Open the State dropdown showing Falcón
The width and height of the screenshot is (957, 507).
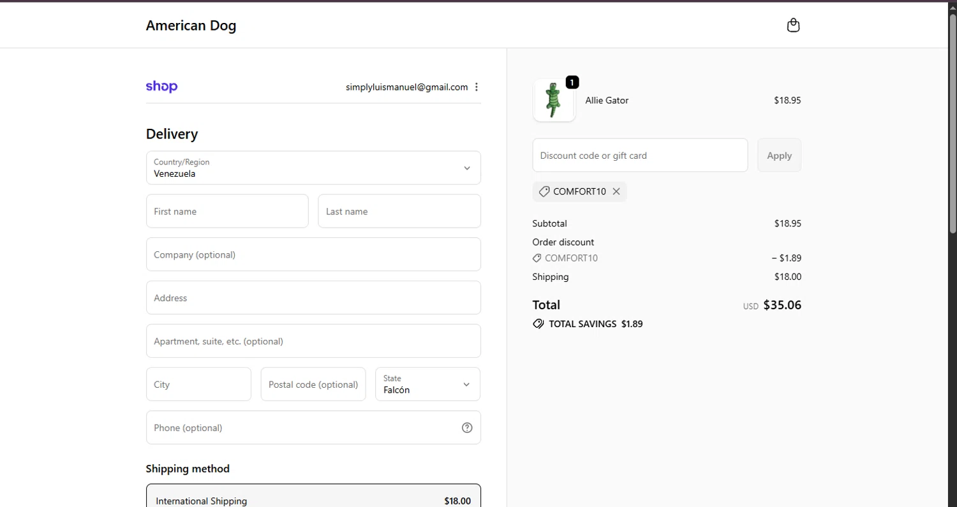click(428, 384)
